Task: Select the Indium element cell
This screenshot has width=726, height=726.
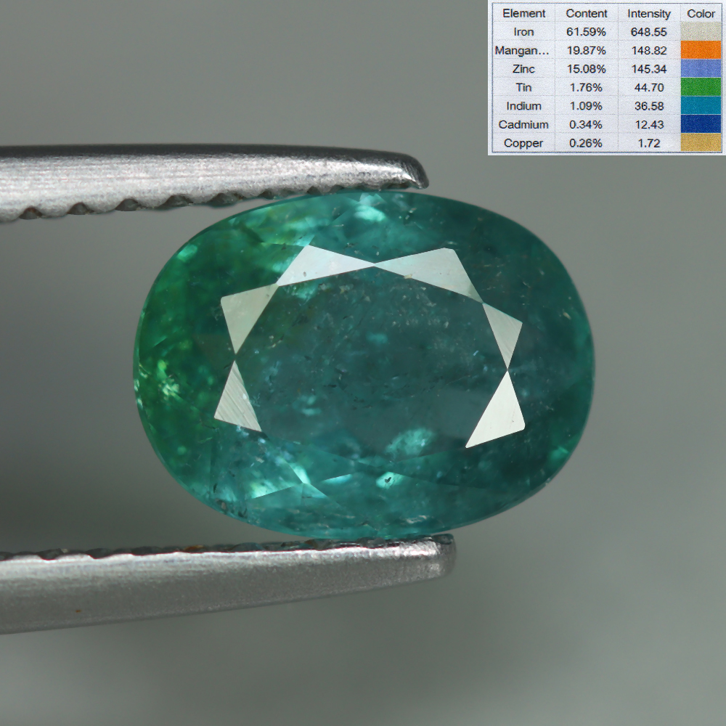Action: point(523,106)
